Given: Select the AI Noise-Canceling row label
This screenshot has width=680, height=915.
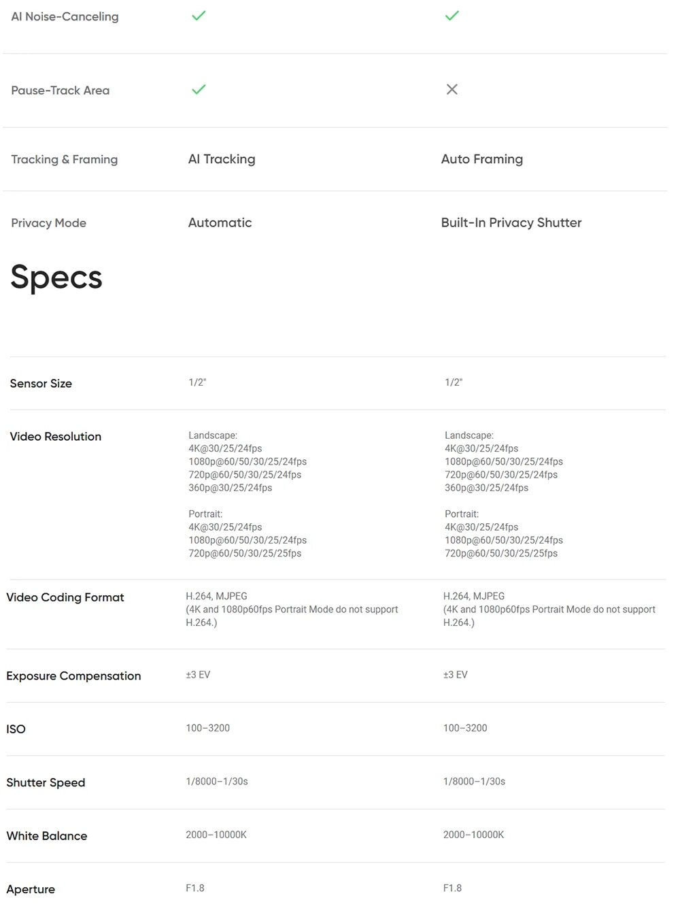Looking at the screenshot, I should click(65, 17).
